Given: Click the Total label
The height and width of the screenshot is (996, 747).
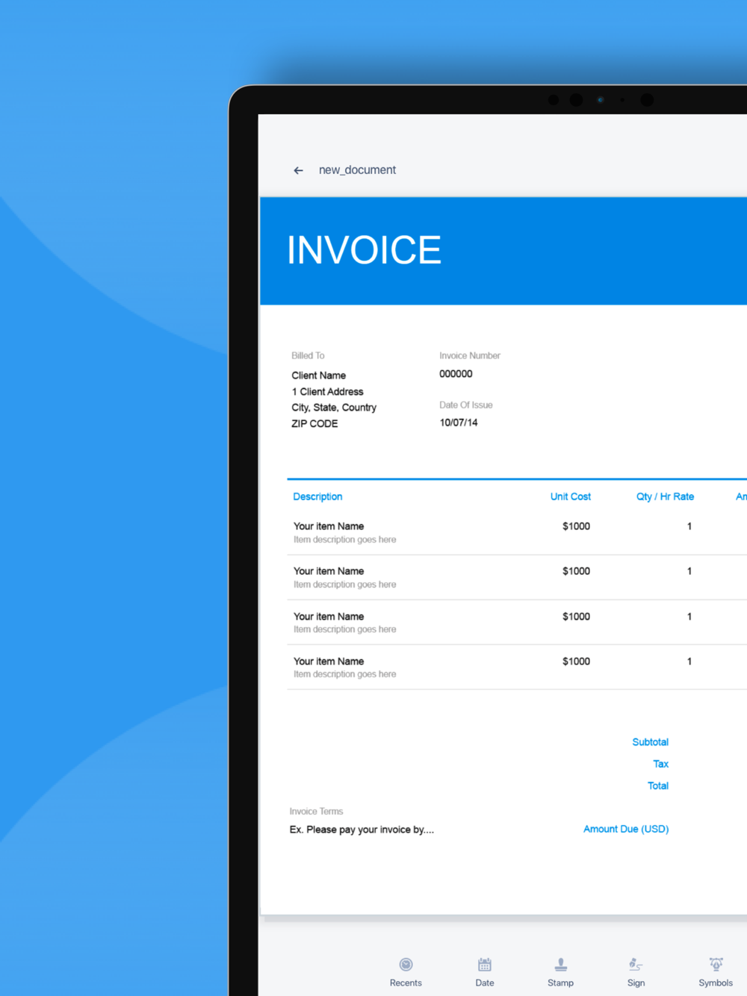Looking at the screenshot, I should pos(657,785).
